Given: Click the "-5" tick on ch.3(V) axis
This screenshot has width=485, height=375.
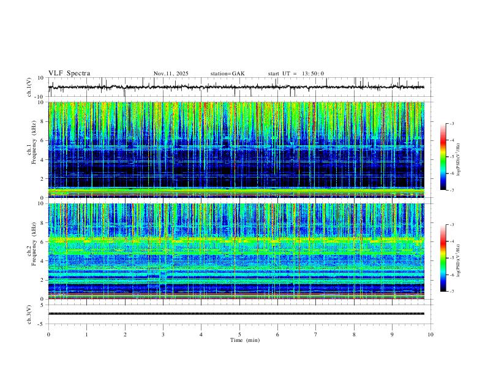Looking at the screenshot, I should 42,324.
